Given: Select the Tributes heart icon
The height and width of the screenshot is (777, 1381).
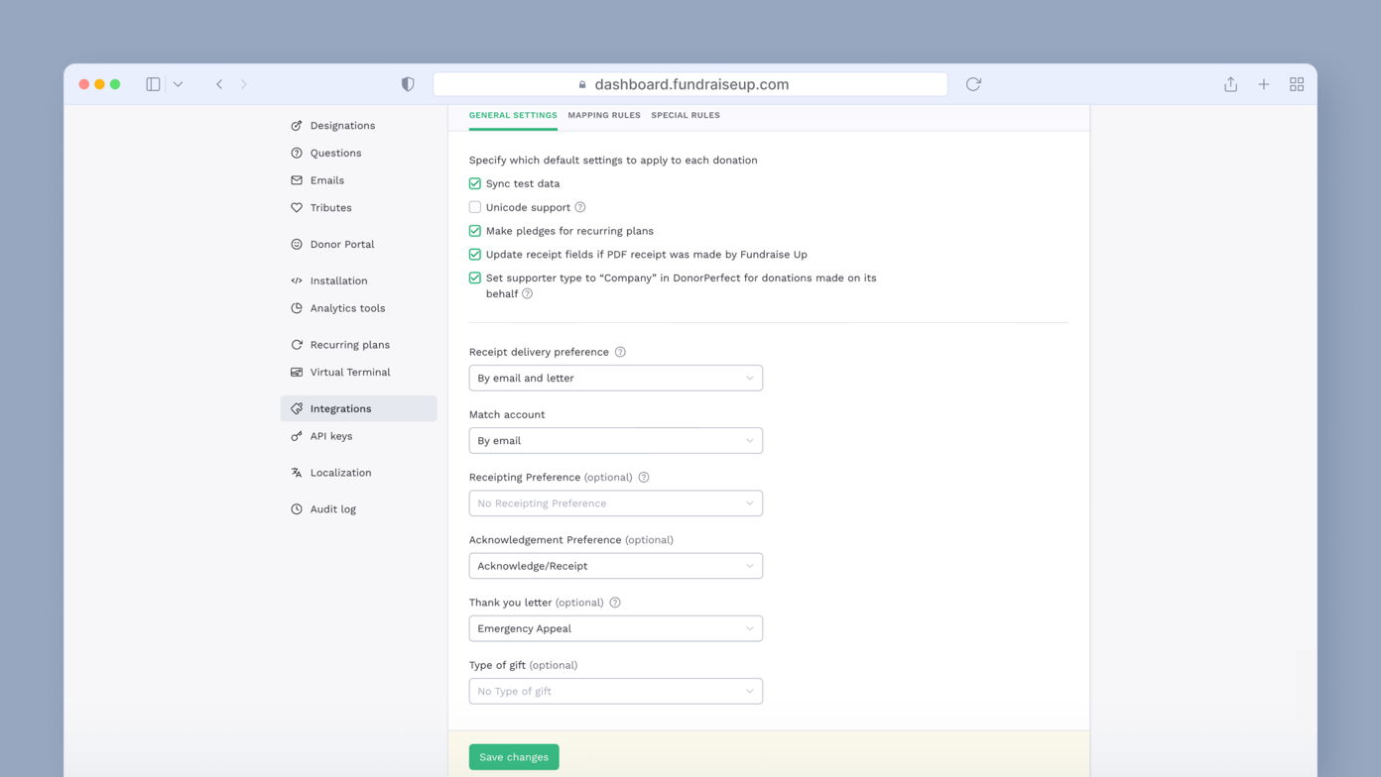Looking at the screenshot, I should coord(296,207).
